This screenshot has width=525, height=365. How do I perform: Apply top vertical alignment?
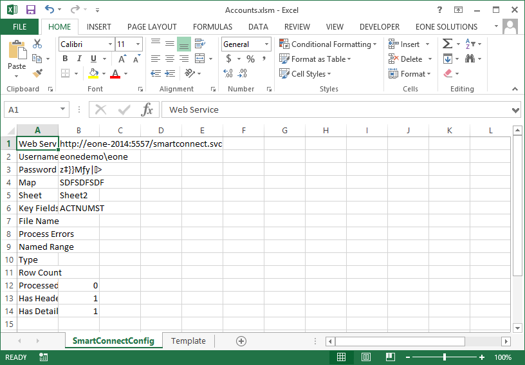(x=155, y=44)
